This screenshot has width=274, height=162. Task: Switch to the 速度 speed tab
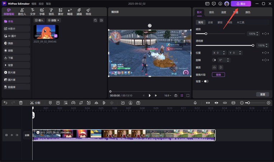[223, 12]
